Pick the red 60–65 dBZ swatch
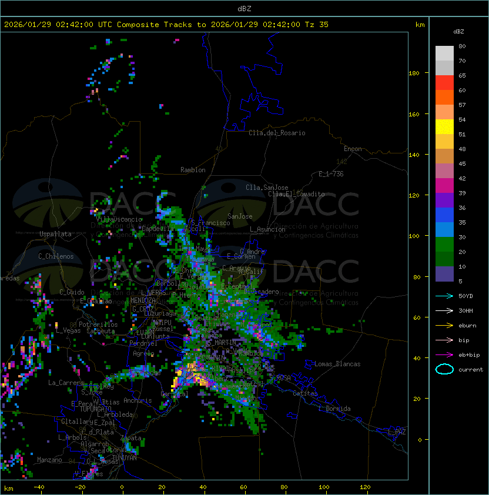 [444, 83]
